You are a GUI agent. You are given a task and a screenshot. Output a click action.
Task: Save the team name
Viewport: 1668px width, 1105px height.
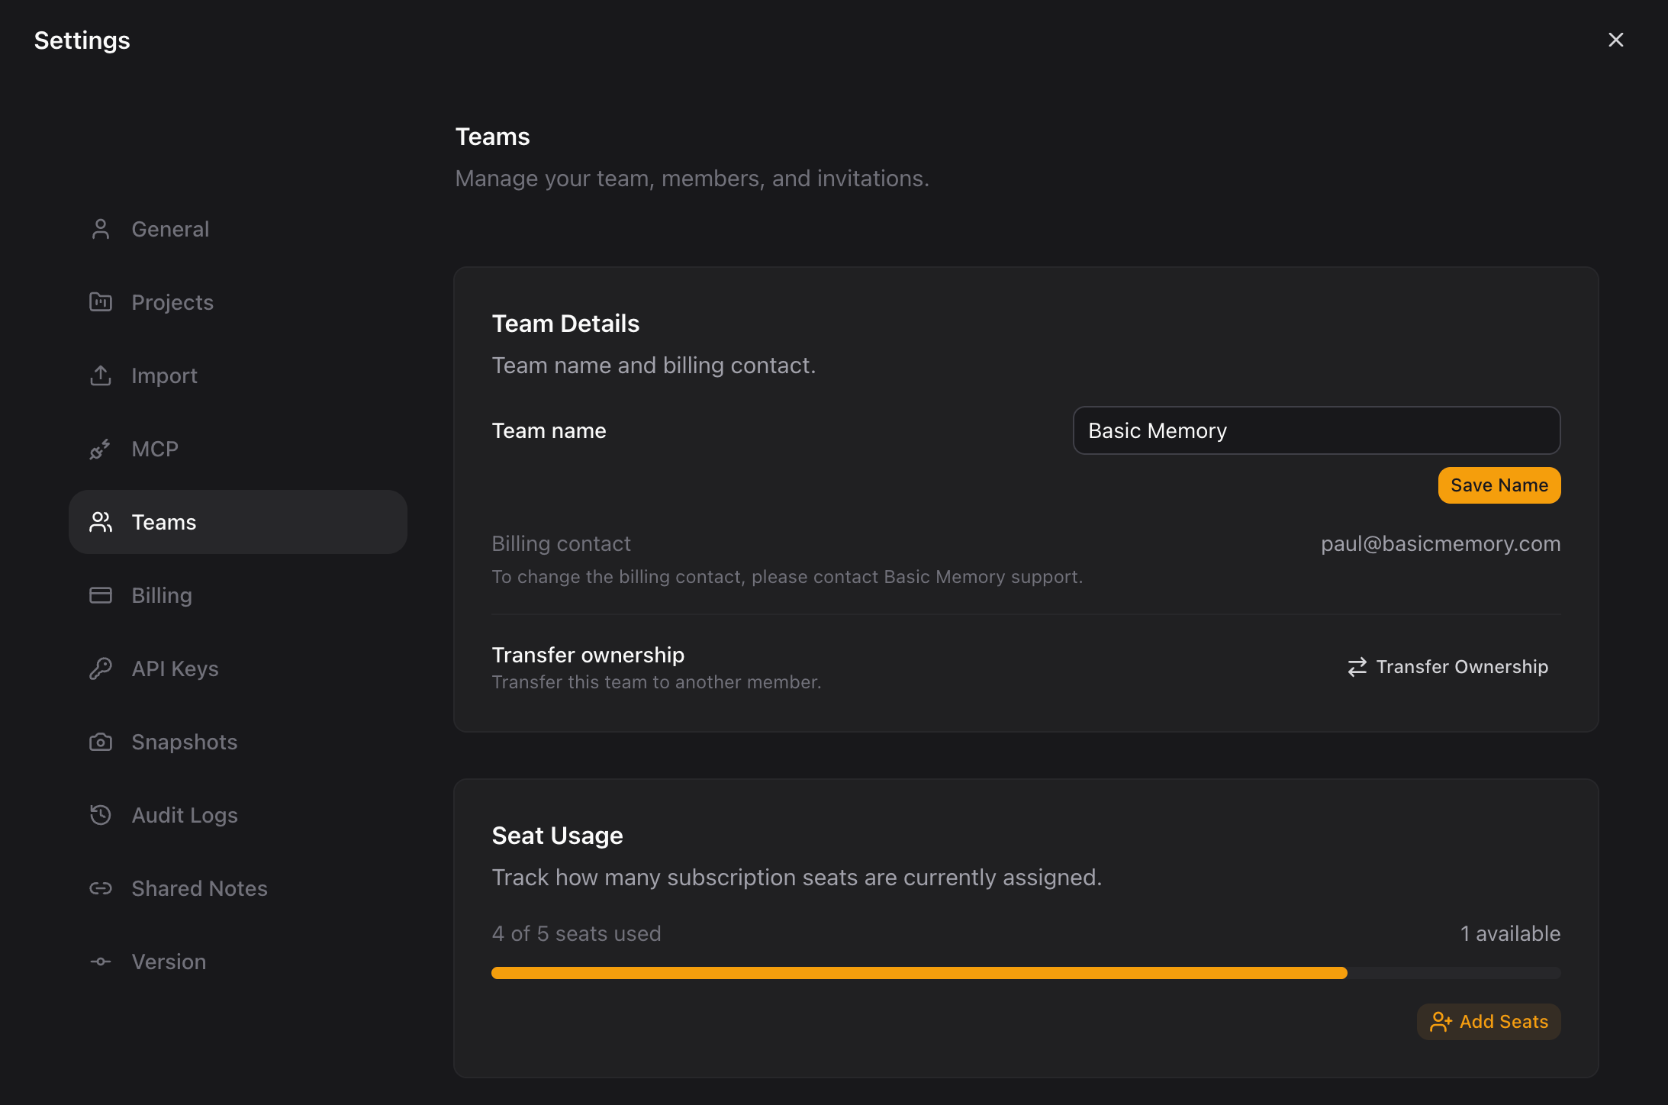(x=1499, y=485)
